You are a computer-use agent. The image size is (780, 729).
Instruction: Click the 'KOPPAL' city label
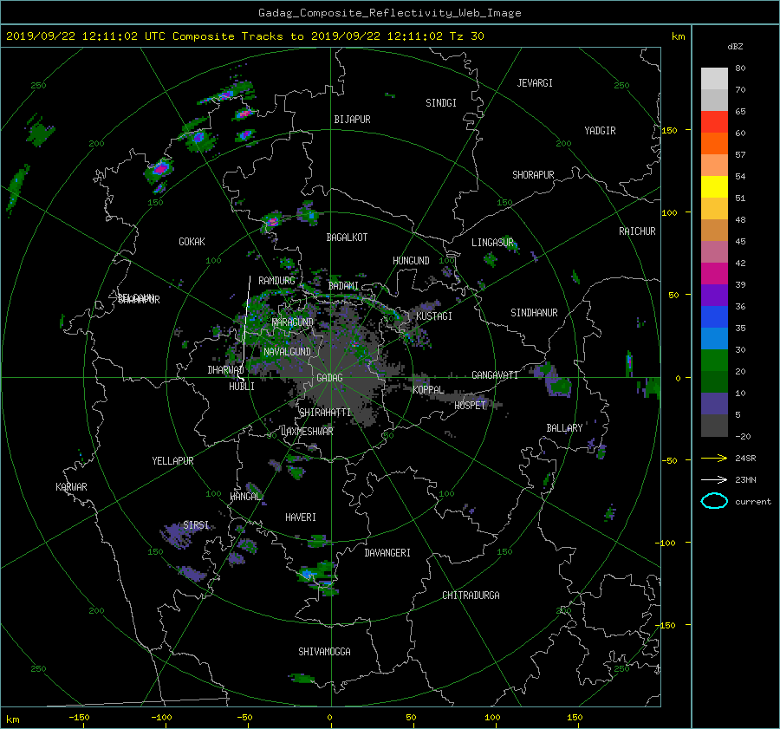coord(428,390)
